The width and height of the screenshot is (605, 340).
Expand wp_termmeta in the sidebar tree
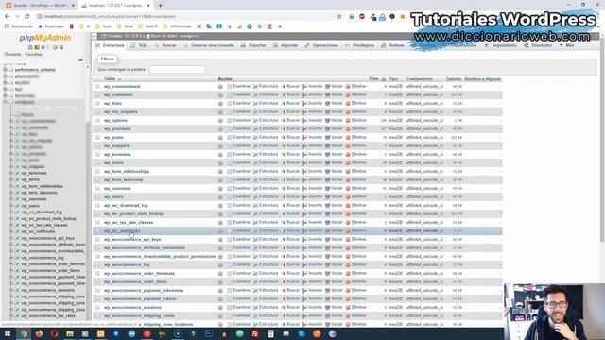pos(11,173)
